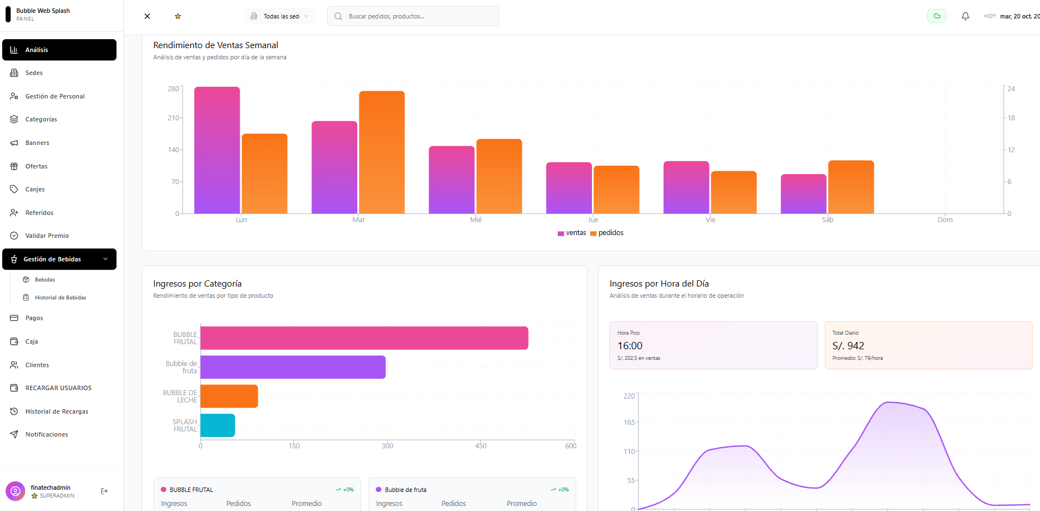Open the Validar Premio label

pos(47,236)
